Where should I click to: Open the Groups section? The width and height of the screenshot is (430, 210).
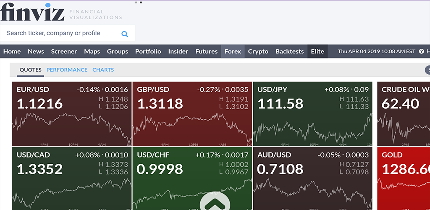(118, 52)
